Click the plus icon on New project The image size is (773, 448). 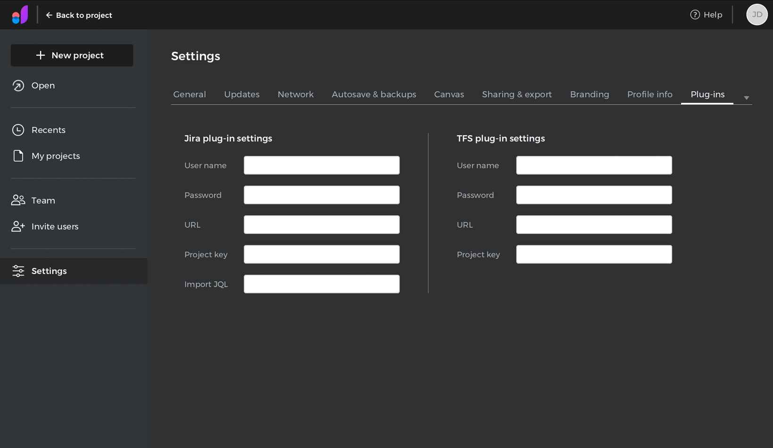tap(41, 55)
